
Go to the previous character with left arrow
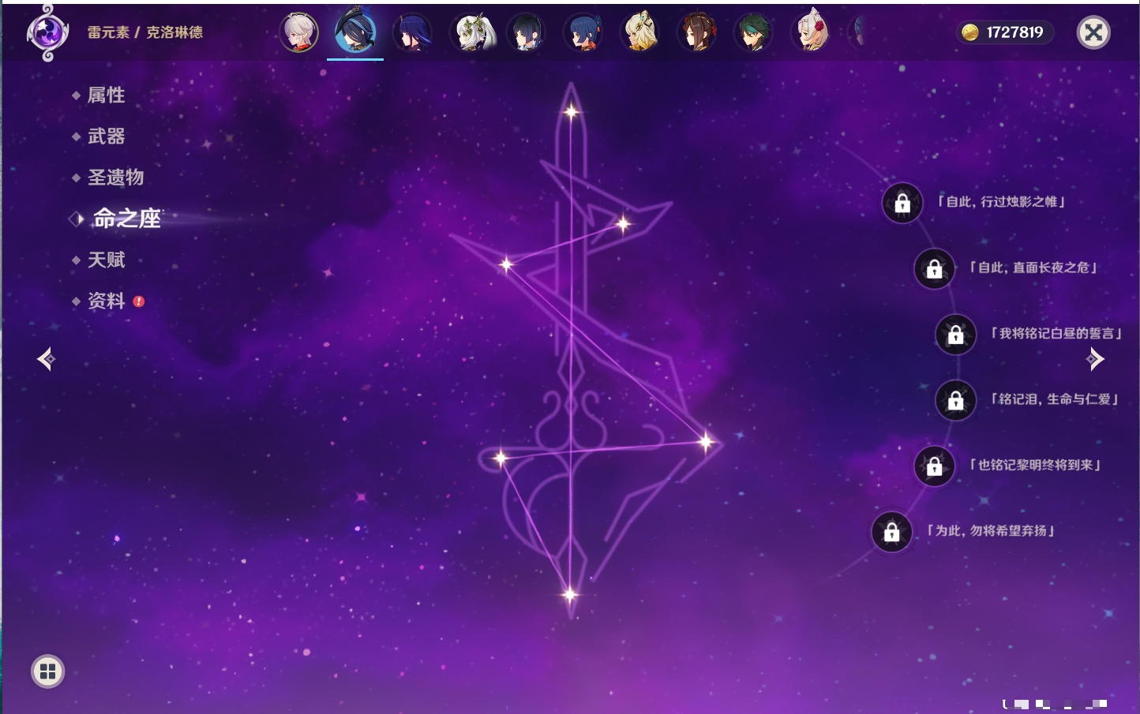tap(47, 359)
